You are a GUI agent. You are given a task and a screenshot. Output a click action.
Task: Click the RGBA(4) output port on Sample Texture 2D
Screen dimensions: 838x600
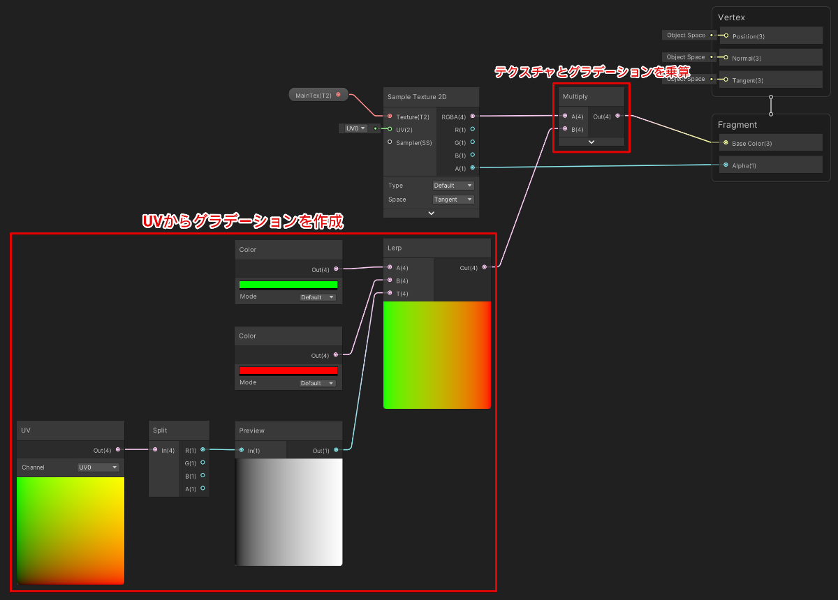click(474, 117)
